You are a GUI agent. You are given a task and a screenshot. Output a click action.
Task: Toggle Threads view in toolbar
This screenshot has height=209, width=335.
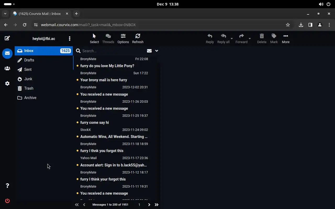tap(108, 38)
